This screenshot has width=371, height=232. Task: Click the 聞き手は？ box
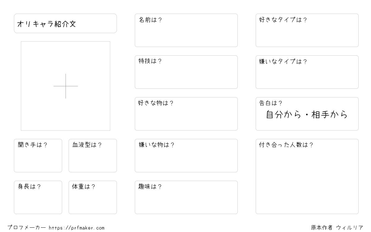coord(38,156)
